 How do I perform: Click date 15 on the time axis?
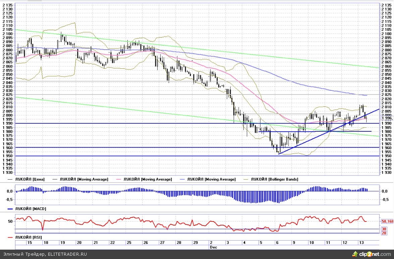click(x=30, y=242)
